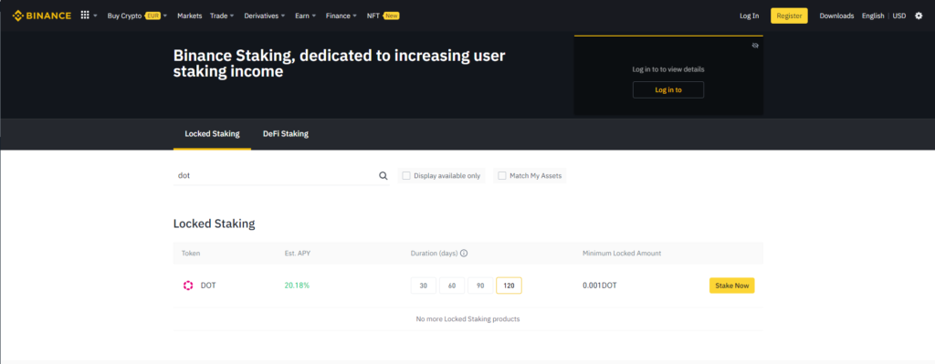Click the search magnifier icon

383,176
